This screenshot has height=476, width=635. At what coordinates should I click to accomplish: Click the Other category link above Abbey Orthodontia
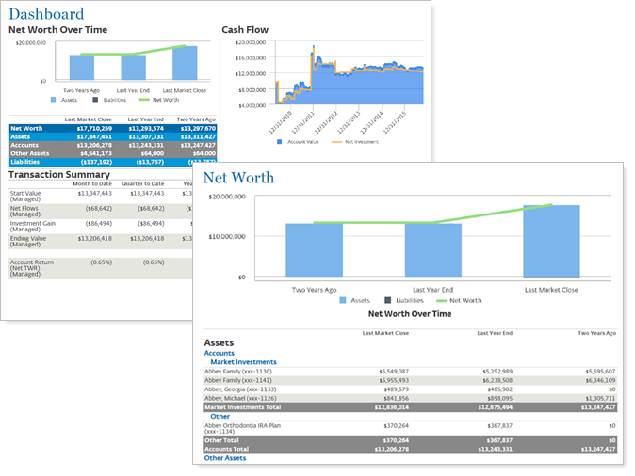coord(220,415)
